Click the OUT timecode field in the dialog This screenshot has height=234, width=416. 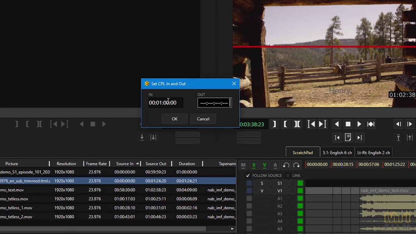point(214,102)
